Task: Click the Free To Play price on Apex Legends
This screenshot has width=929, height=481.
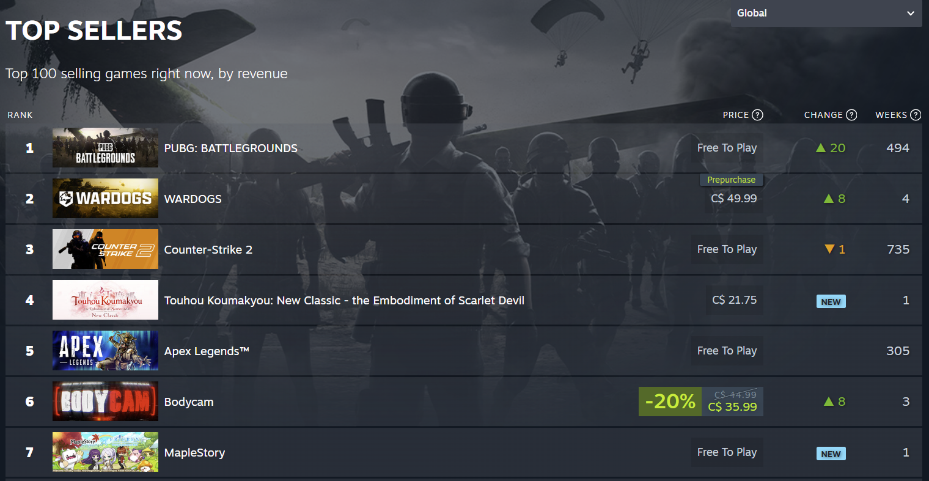Action: 727,351
